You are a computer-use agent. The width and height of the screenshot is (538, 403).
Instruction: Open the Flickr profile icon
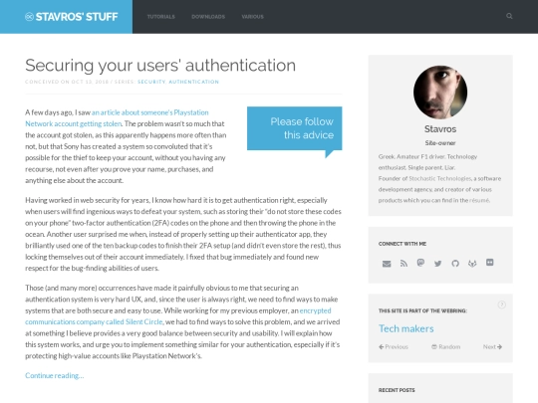point(490,263)
